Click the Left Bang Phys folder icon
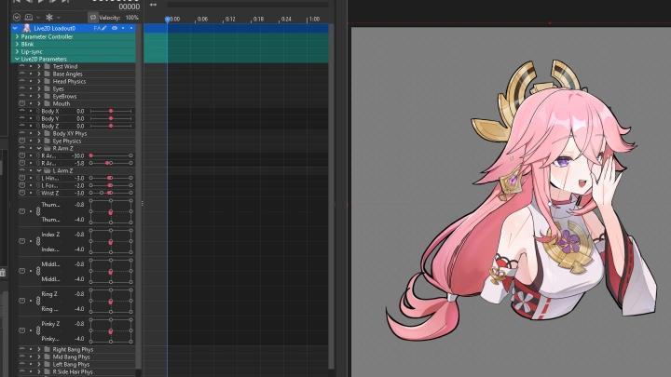This screenshot has width=671, height=377. tap(48, 364)
